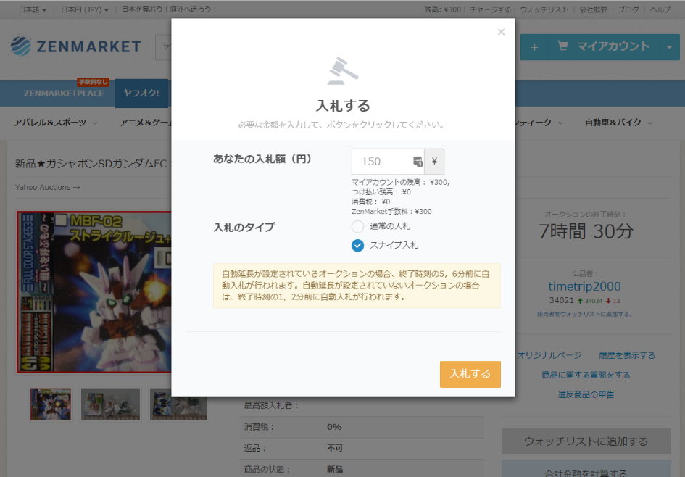Click the bid amount input field

(x=389, y=161)
